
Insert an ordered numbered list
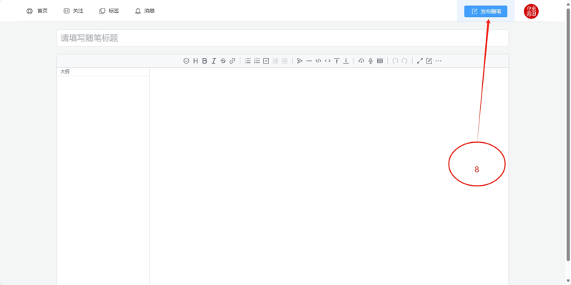click(257, 61)
